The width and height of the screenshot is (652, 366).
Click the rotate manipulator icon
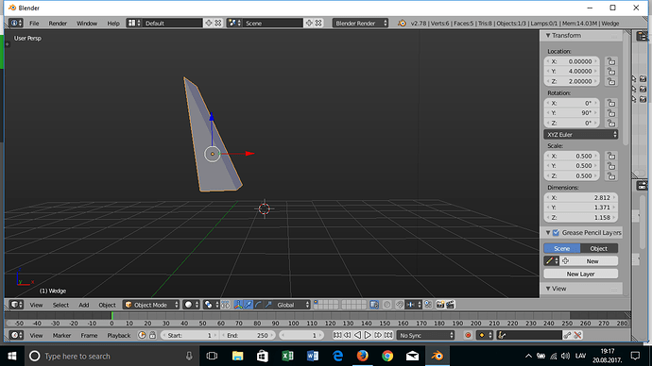coord(258,305)
